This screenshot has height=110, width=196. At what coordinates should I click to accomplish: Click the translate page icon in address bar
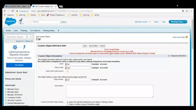(183, 11)
